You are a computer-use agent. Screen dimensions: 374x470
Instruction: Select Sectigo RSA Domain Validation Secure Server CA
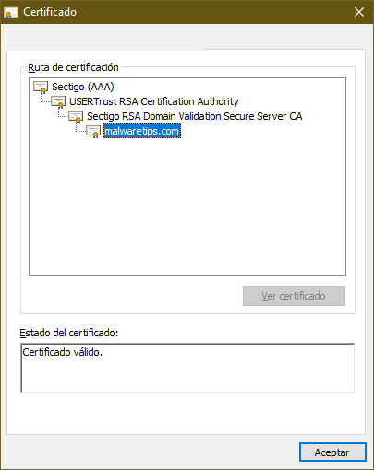click(195, 116)
